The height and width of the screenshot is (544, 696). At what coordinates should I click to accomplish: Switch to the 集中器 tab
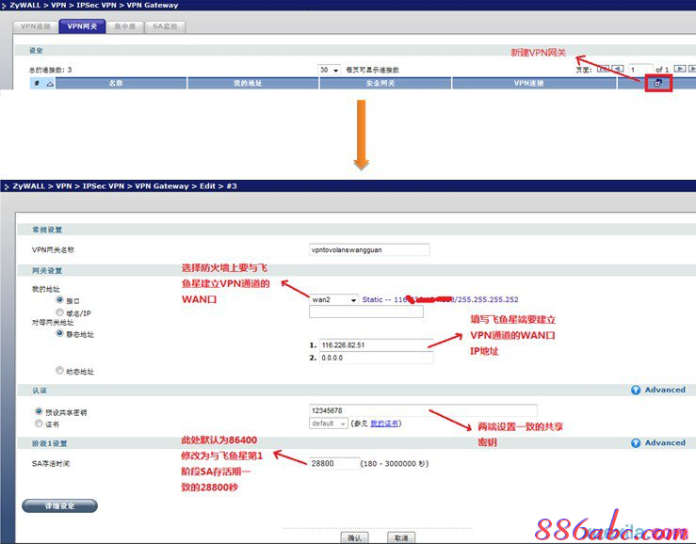pos(124,26)
